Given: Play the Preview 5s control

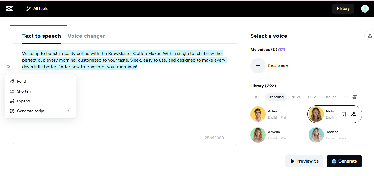Looking at the screenshot, I should (x=304, y=161).
